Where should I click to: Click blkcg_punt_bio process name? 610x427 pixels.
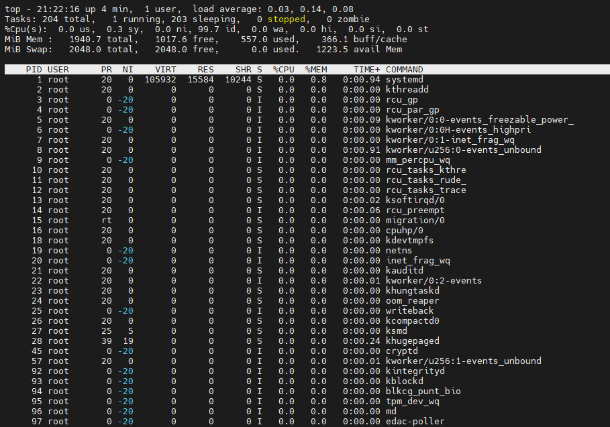(423, 391)
